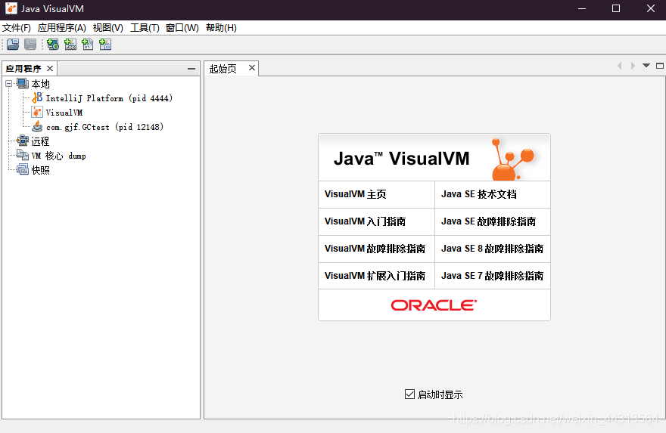Open the 应用程序(A) menu
Viewport: 666px width, 433px height.
point(61,27)
